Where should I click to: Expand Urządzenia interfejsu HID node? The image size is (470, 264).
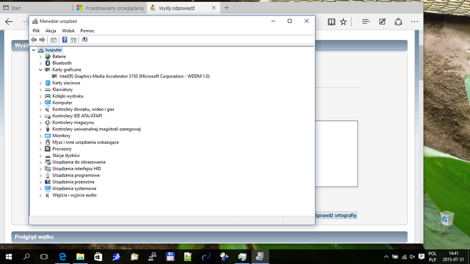[40, 169]
